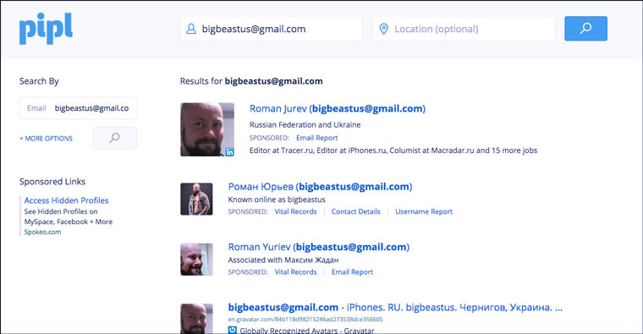Expand + MORE OPTIONS
The width and height of the screenshot is (643, 334).
[x=46, y=139]
